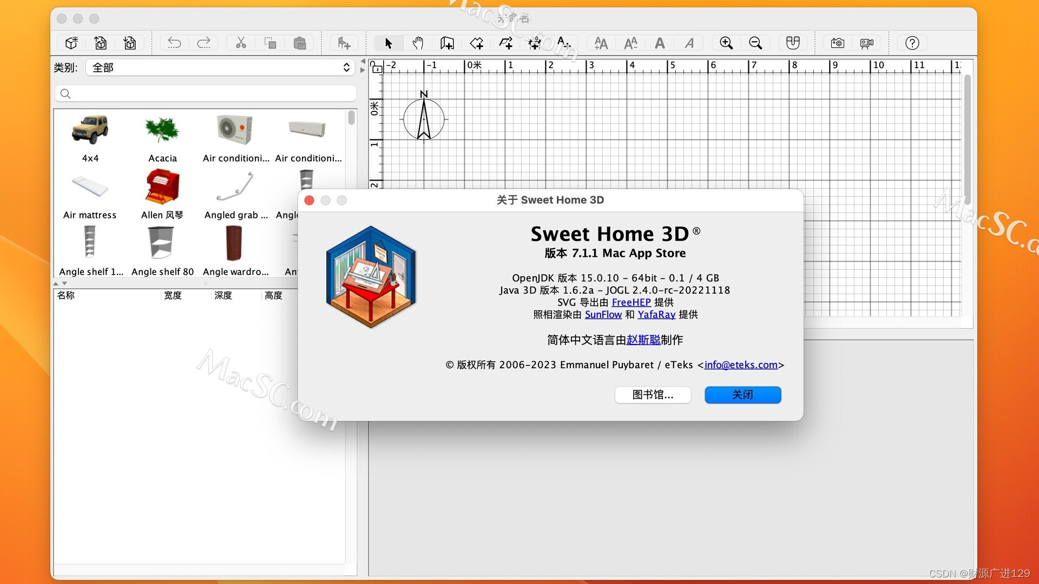Select the Acacia tree item
The height and width of the screenshot is (584, 1039).
click(162, 138)
